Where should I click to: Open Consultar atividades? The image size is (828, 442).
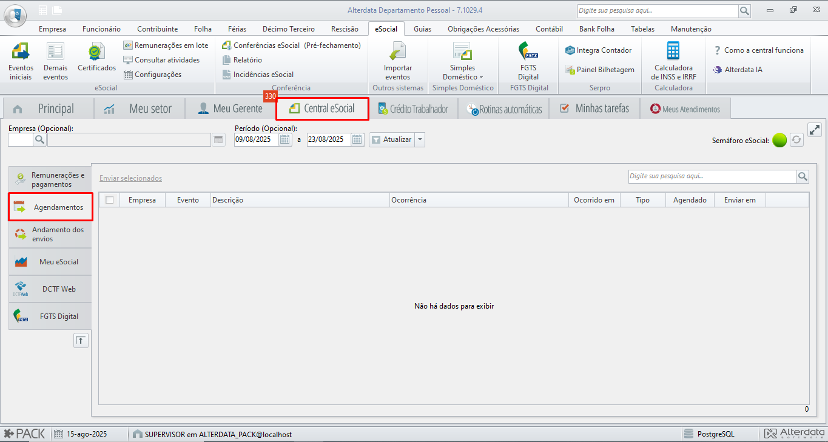161,60
